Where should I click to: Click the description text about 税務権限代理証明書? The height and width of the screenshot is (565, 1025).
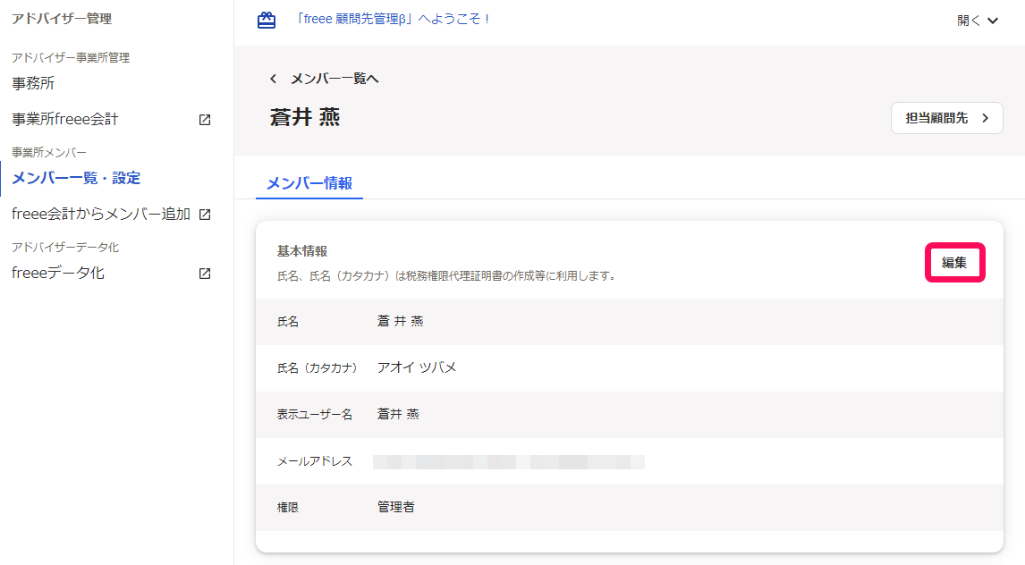point(446,276)
